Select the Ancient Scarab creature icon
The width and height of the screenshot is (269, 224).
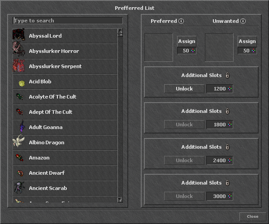click(x=19, y=188)
